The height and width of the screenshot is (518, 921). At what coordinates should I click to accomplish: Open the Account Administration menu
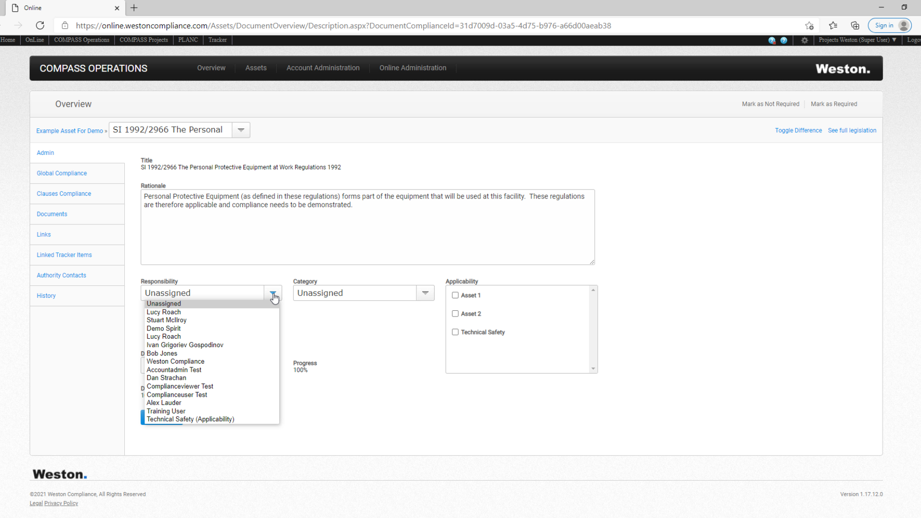click(323, 68)
